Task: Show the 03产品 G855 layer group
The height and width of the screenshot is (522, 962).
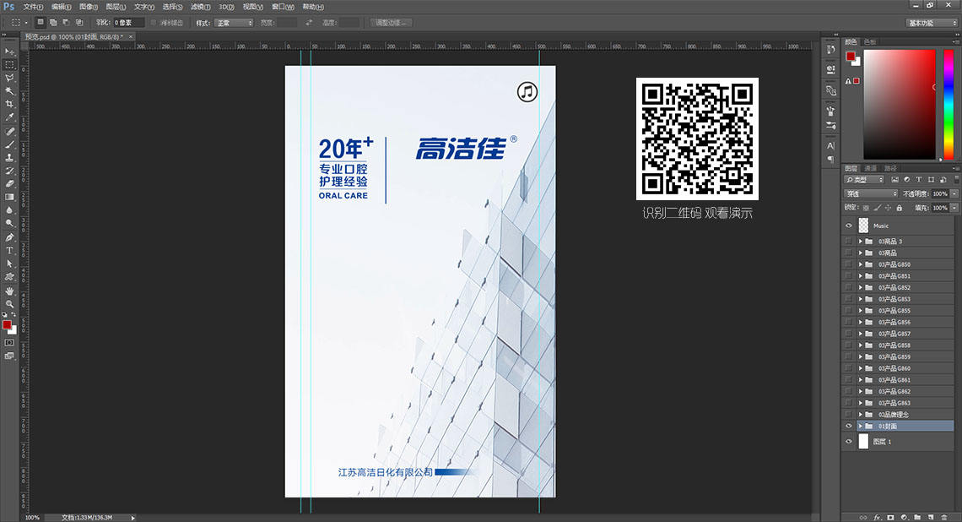Action: tap(849, 310)
